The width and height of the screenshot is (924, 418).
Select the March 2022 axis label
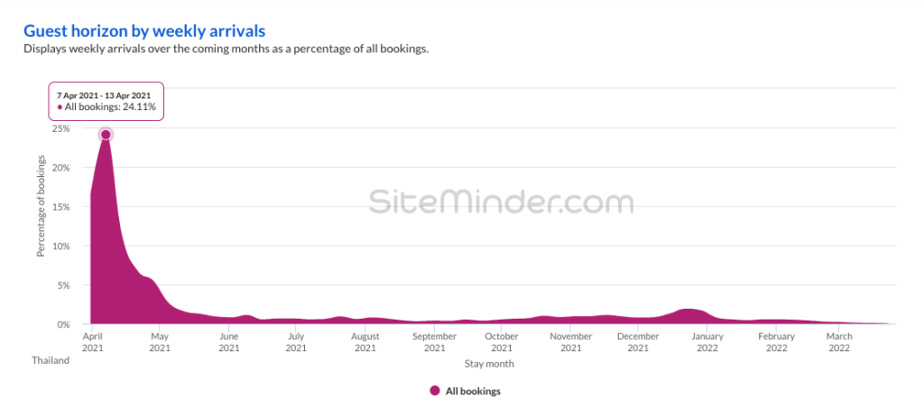pos(839,341)
